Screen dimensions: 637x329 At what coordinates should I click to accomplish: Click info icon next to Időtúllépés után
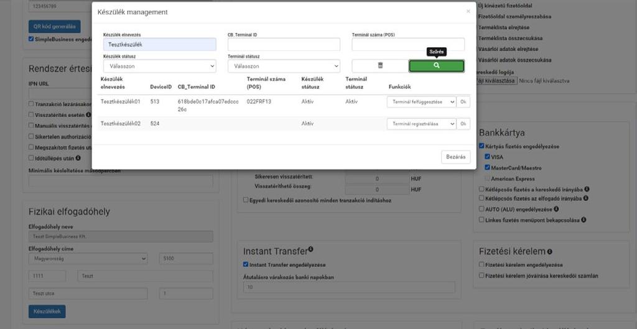coord(78,157)
